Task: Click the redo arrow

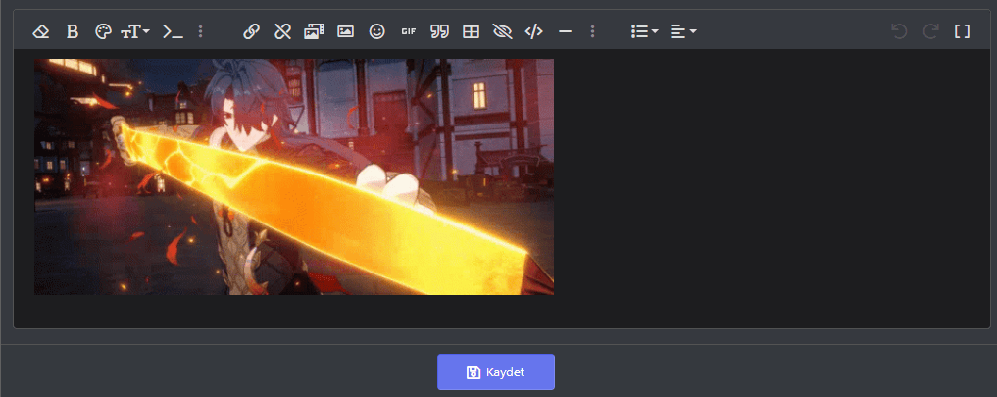Action: (x=931, y=31)
